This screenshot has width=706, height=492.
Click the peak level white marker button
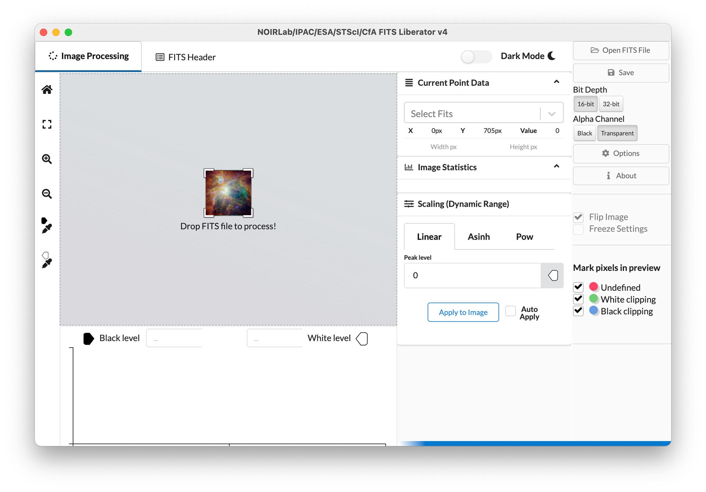click(552, 275)
